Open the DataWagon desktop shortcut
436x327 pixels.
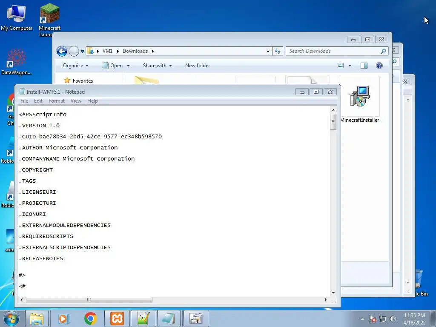[x=17, y=62]
